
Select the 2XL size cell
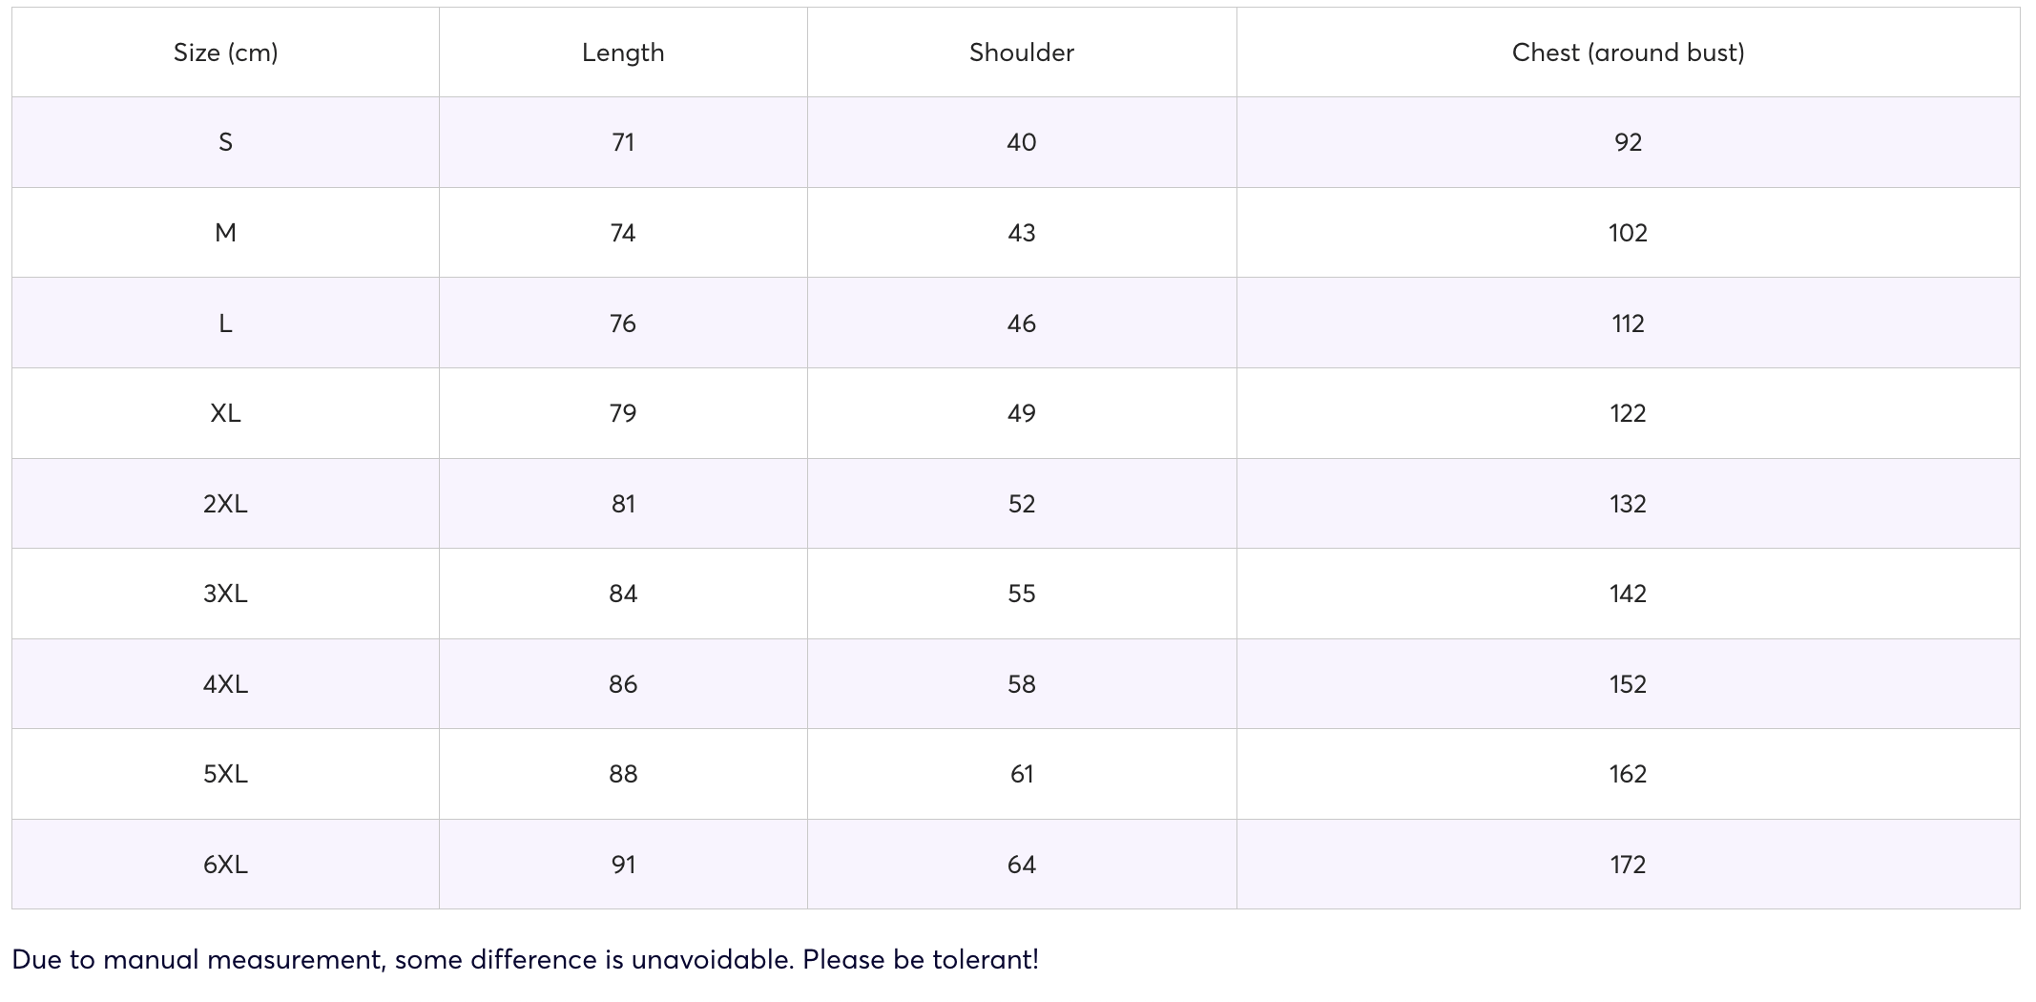click(x=225, y=504)
